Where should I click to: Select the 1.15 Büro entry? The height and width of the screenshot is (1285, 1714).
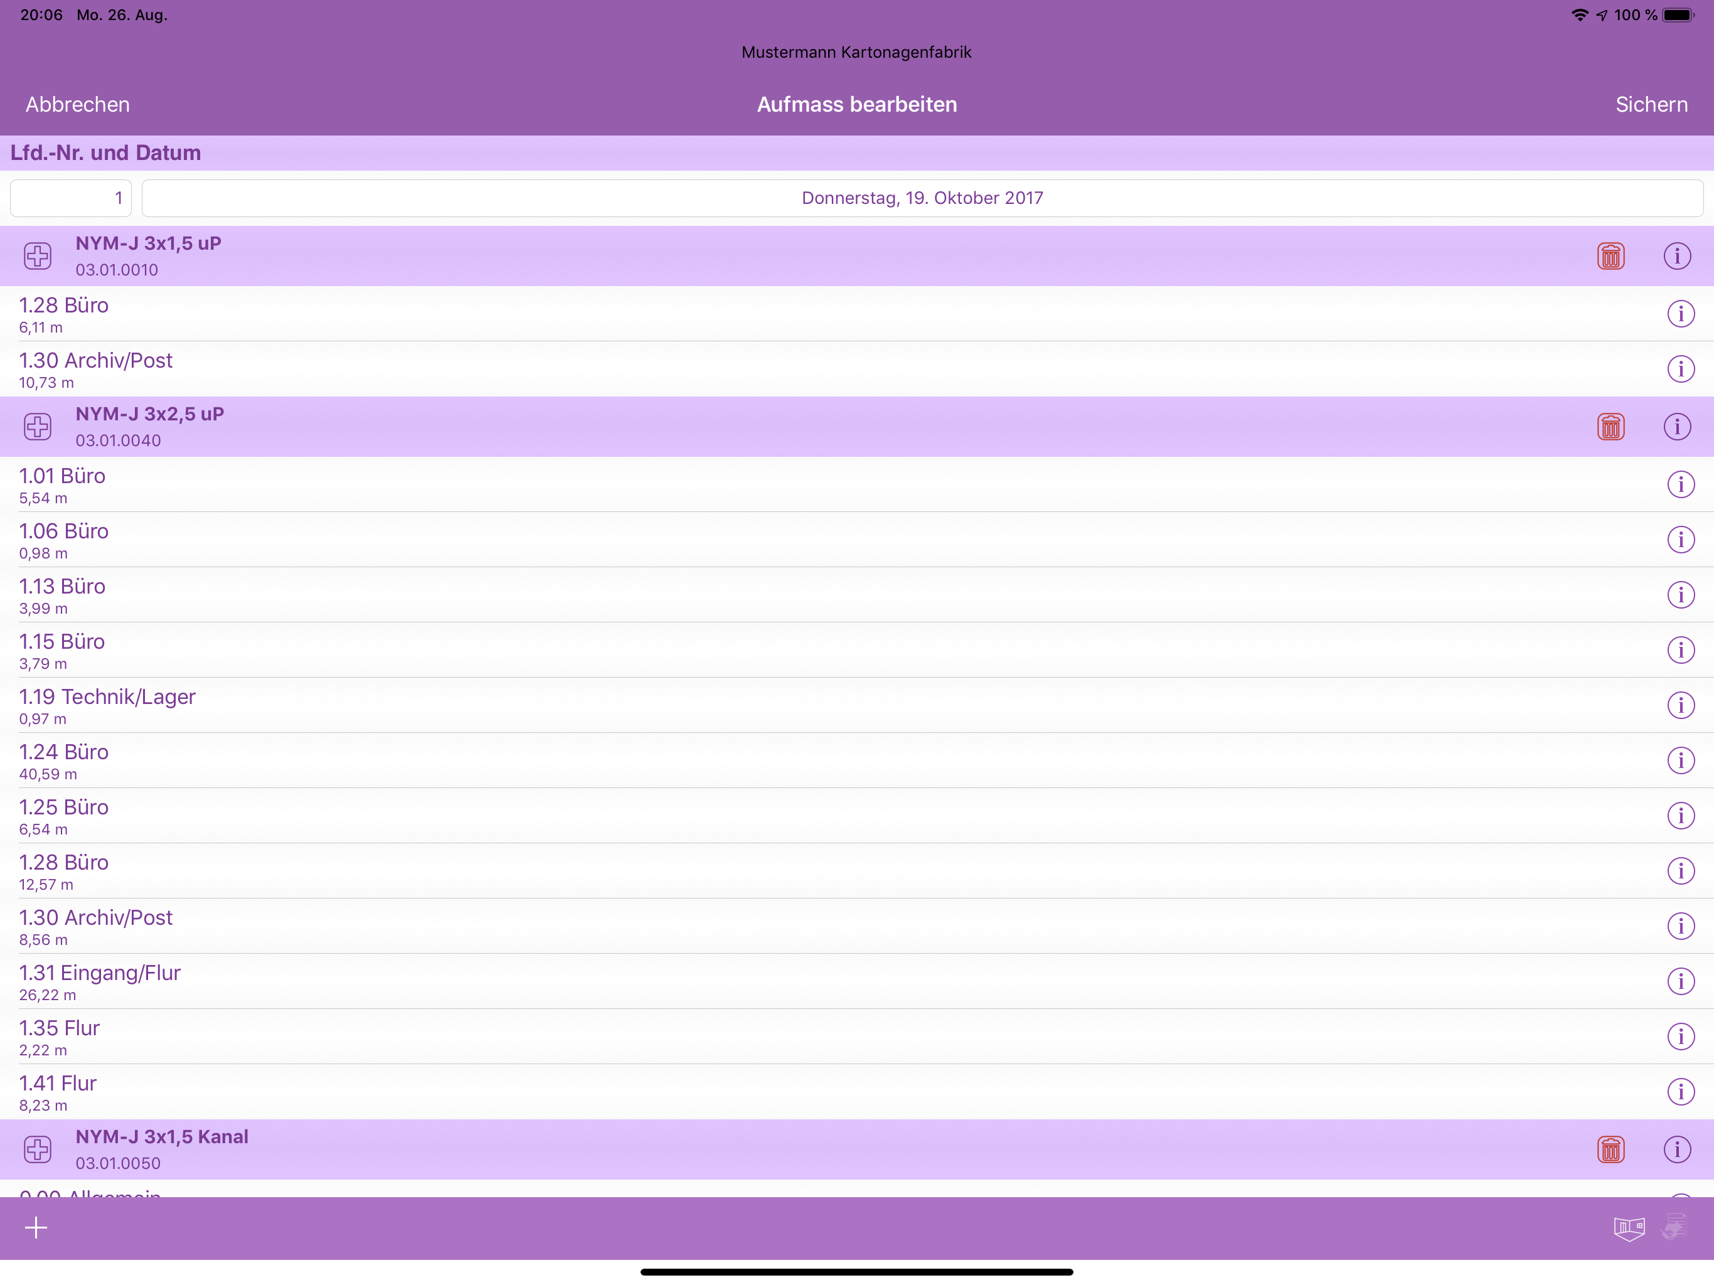857,649
